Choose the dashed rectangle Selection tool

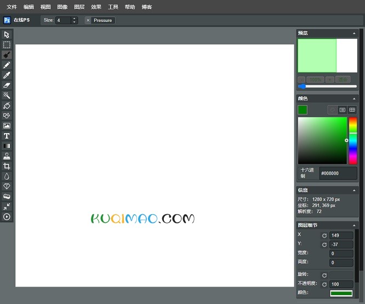pos(7,45)
